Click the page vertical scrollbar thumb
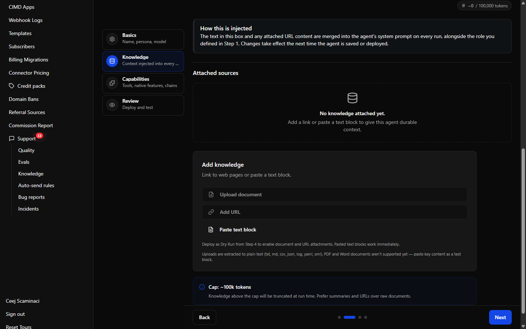This screenshot has height=329, width=526. [523, 231]
